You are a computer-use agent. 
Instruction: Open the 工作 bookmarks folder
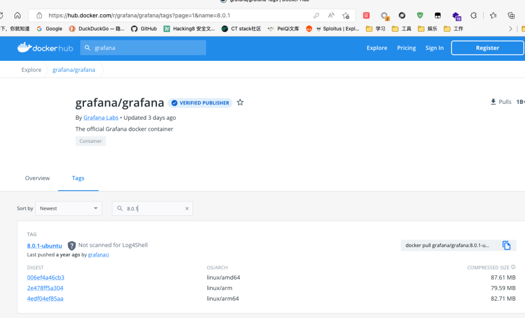click(x=454, y=29)
